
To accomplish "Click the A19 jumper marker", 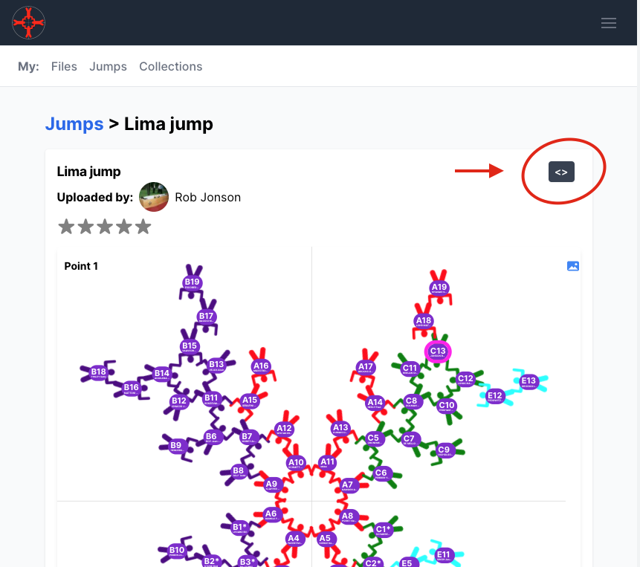I will (439, 288).
